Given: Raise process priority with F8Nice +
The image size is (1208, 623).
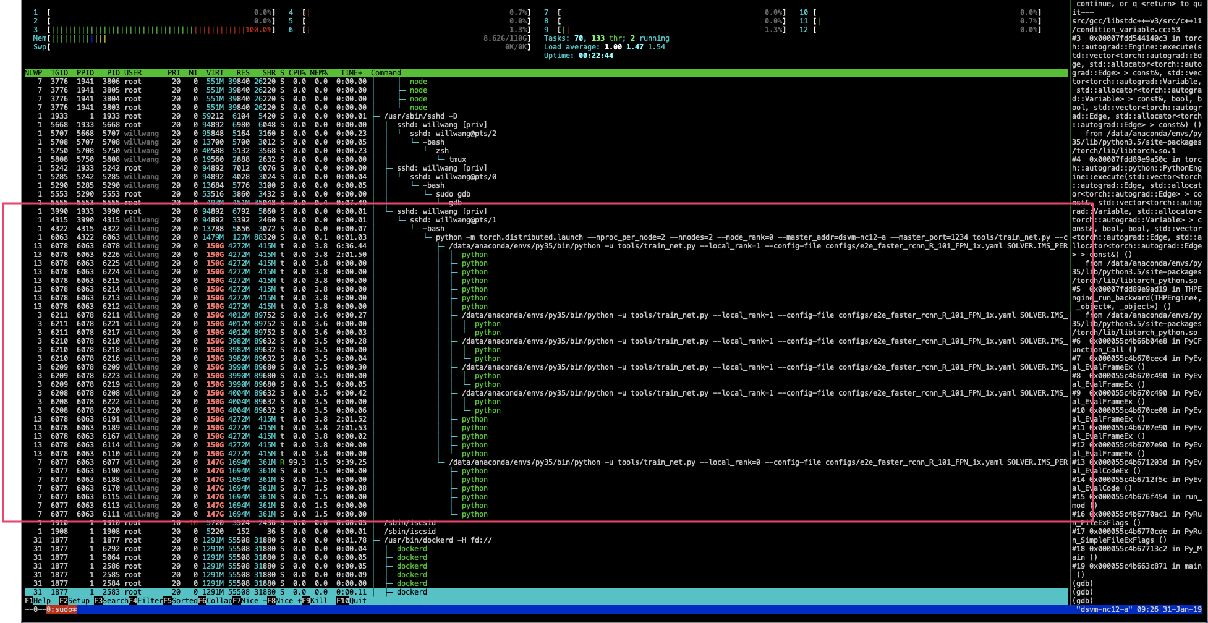Looking at the screenshot, I should click(x=284, y=600).
